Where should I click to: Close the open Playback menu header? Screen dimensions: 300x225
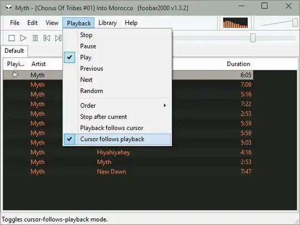click(78, 23)
